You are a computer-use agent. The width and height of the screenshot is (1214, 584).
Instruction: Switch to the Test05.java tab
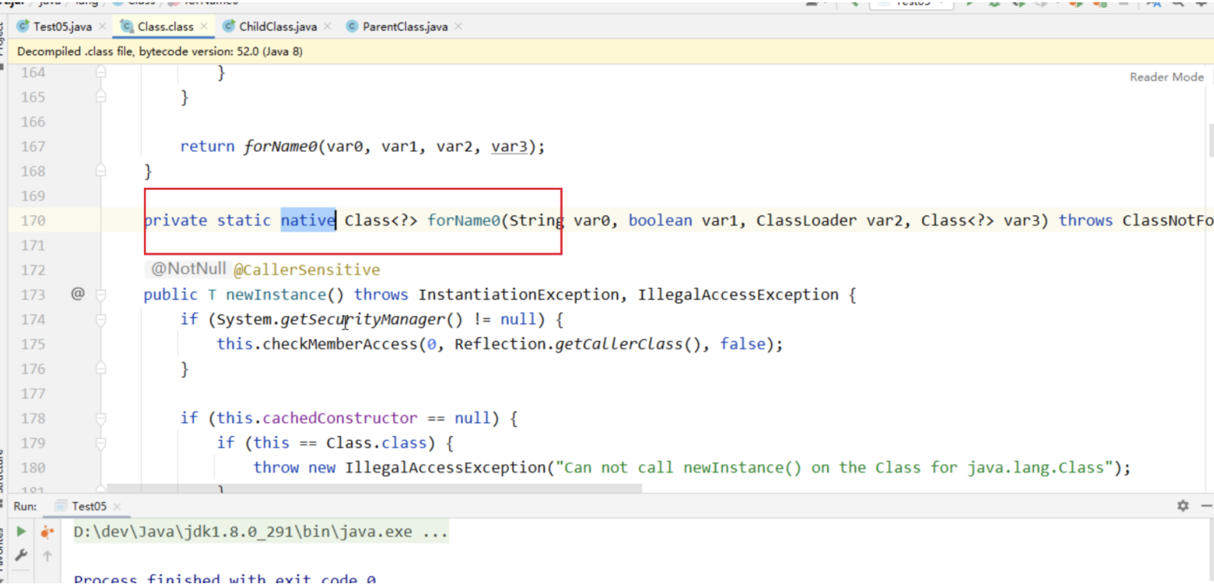tap(61, 26)
